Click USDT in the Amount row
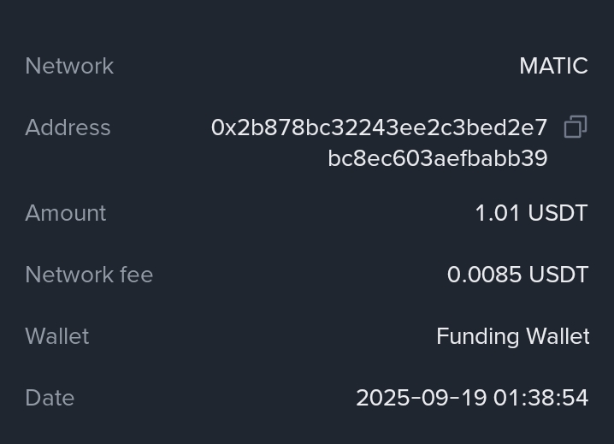Screen dimensions: 614x444 tap(558, 213)
